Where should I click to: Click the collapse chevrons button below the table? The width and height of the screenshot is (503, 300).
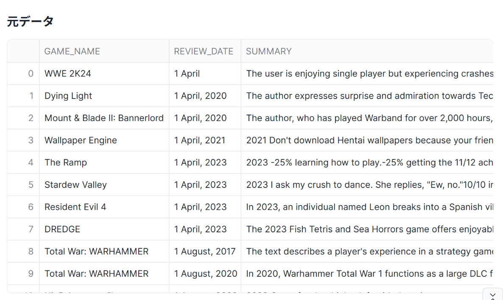coord(493,295)
